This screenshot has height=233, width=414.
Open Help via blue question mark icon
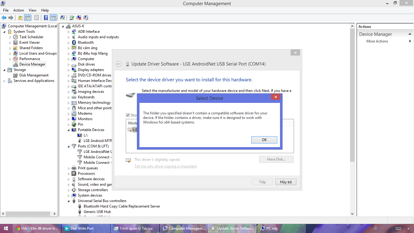click(46, 18)
